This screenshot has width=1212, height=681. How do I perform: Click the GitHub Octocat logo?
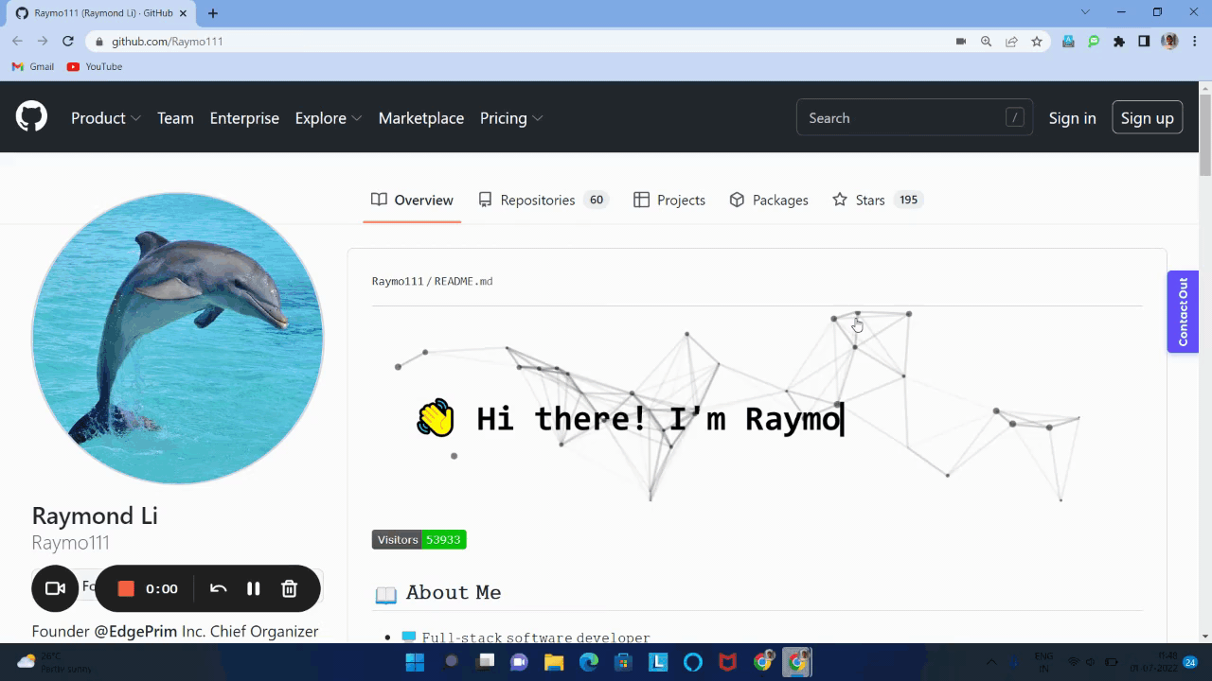31,117
